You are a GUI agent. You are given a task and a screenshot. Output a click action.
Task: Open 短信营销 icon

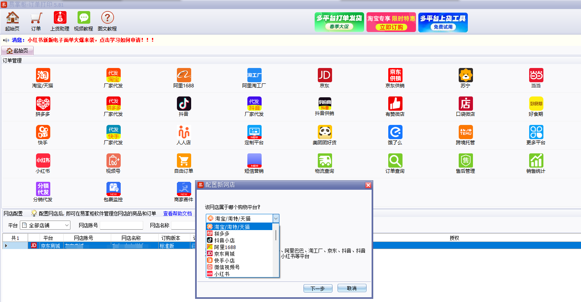[254, 160]
